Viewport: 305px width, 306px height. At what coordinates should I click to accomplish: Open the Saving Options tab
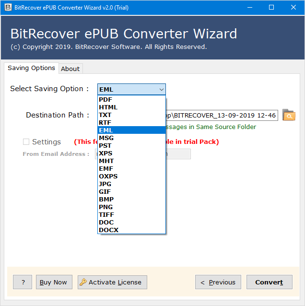click(32, 68)
